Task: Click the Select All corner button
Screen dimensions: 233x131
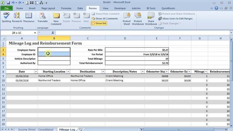Action: point(3,38)
